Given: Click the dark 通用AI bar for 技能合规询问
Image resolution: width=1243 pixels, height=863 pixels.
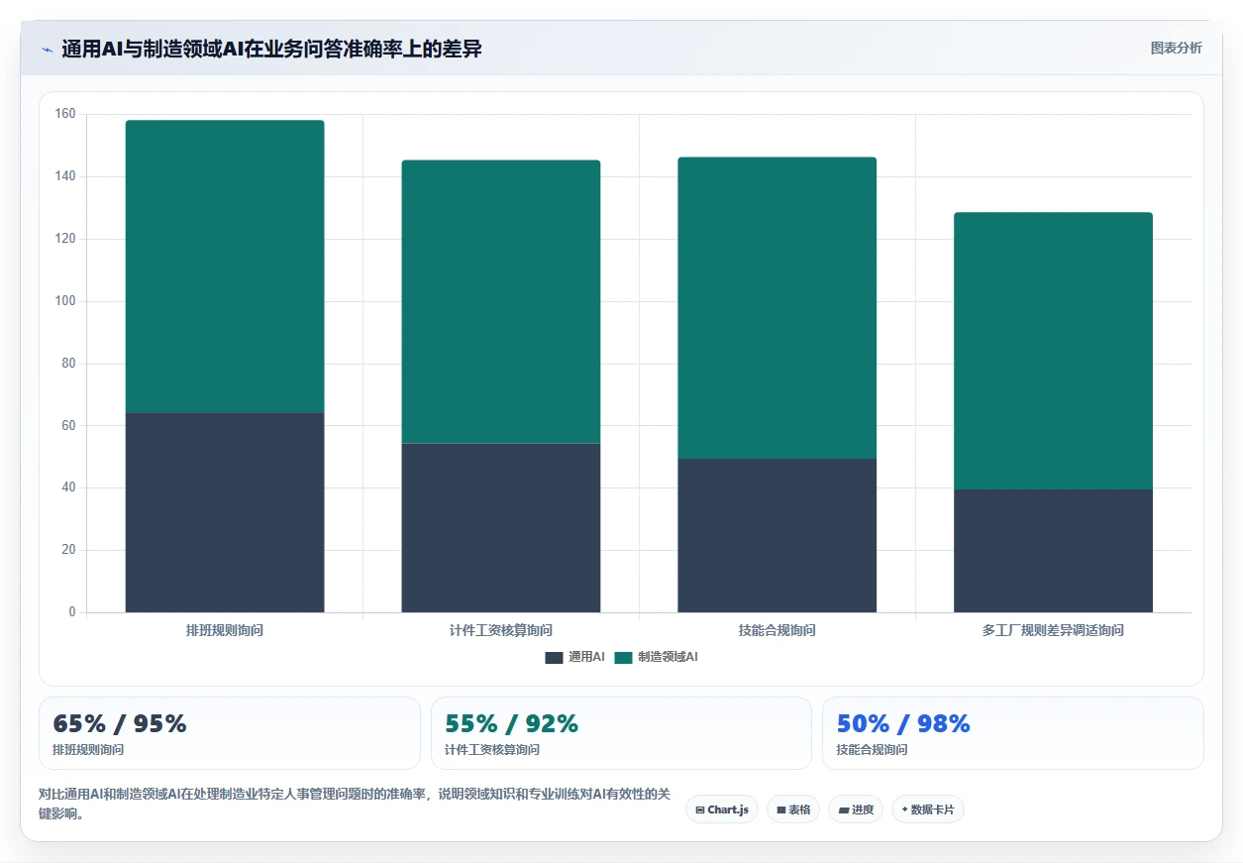Looking at the screenshot, I should 777,535.
